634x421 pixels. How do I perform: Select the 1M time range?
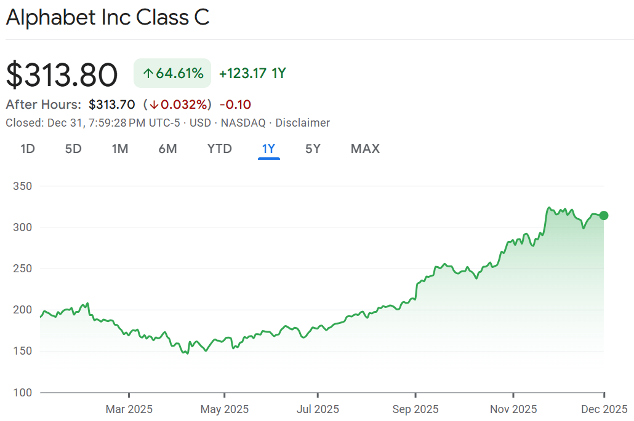tap(120, 149)
